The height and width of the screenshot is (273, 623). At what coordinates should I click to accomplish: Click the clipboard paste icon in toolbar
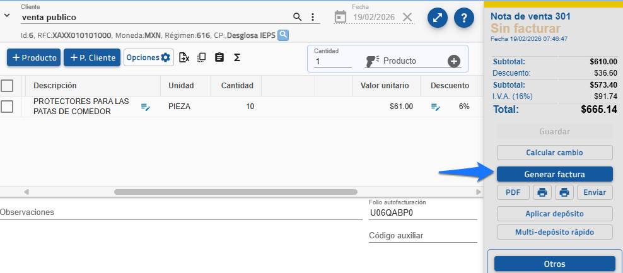tap(219, 58)
